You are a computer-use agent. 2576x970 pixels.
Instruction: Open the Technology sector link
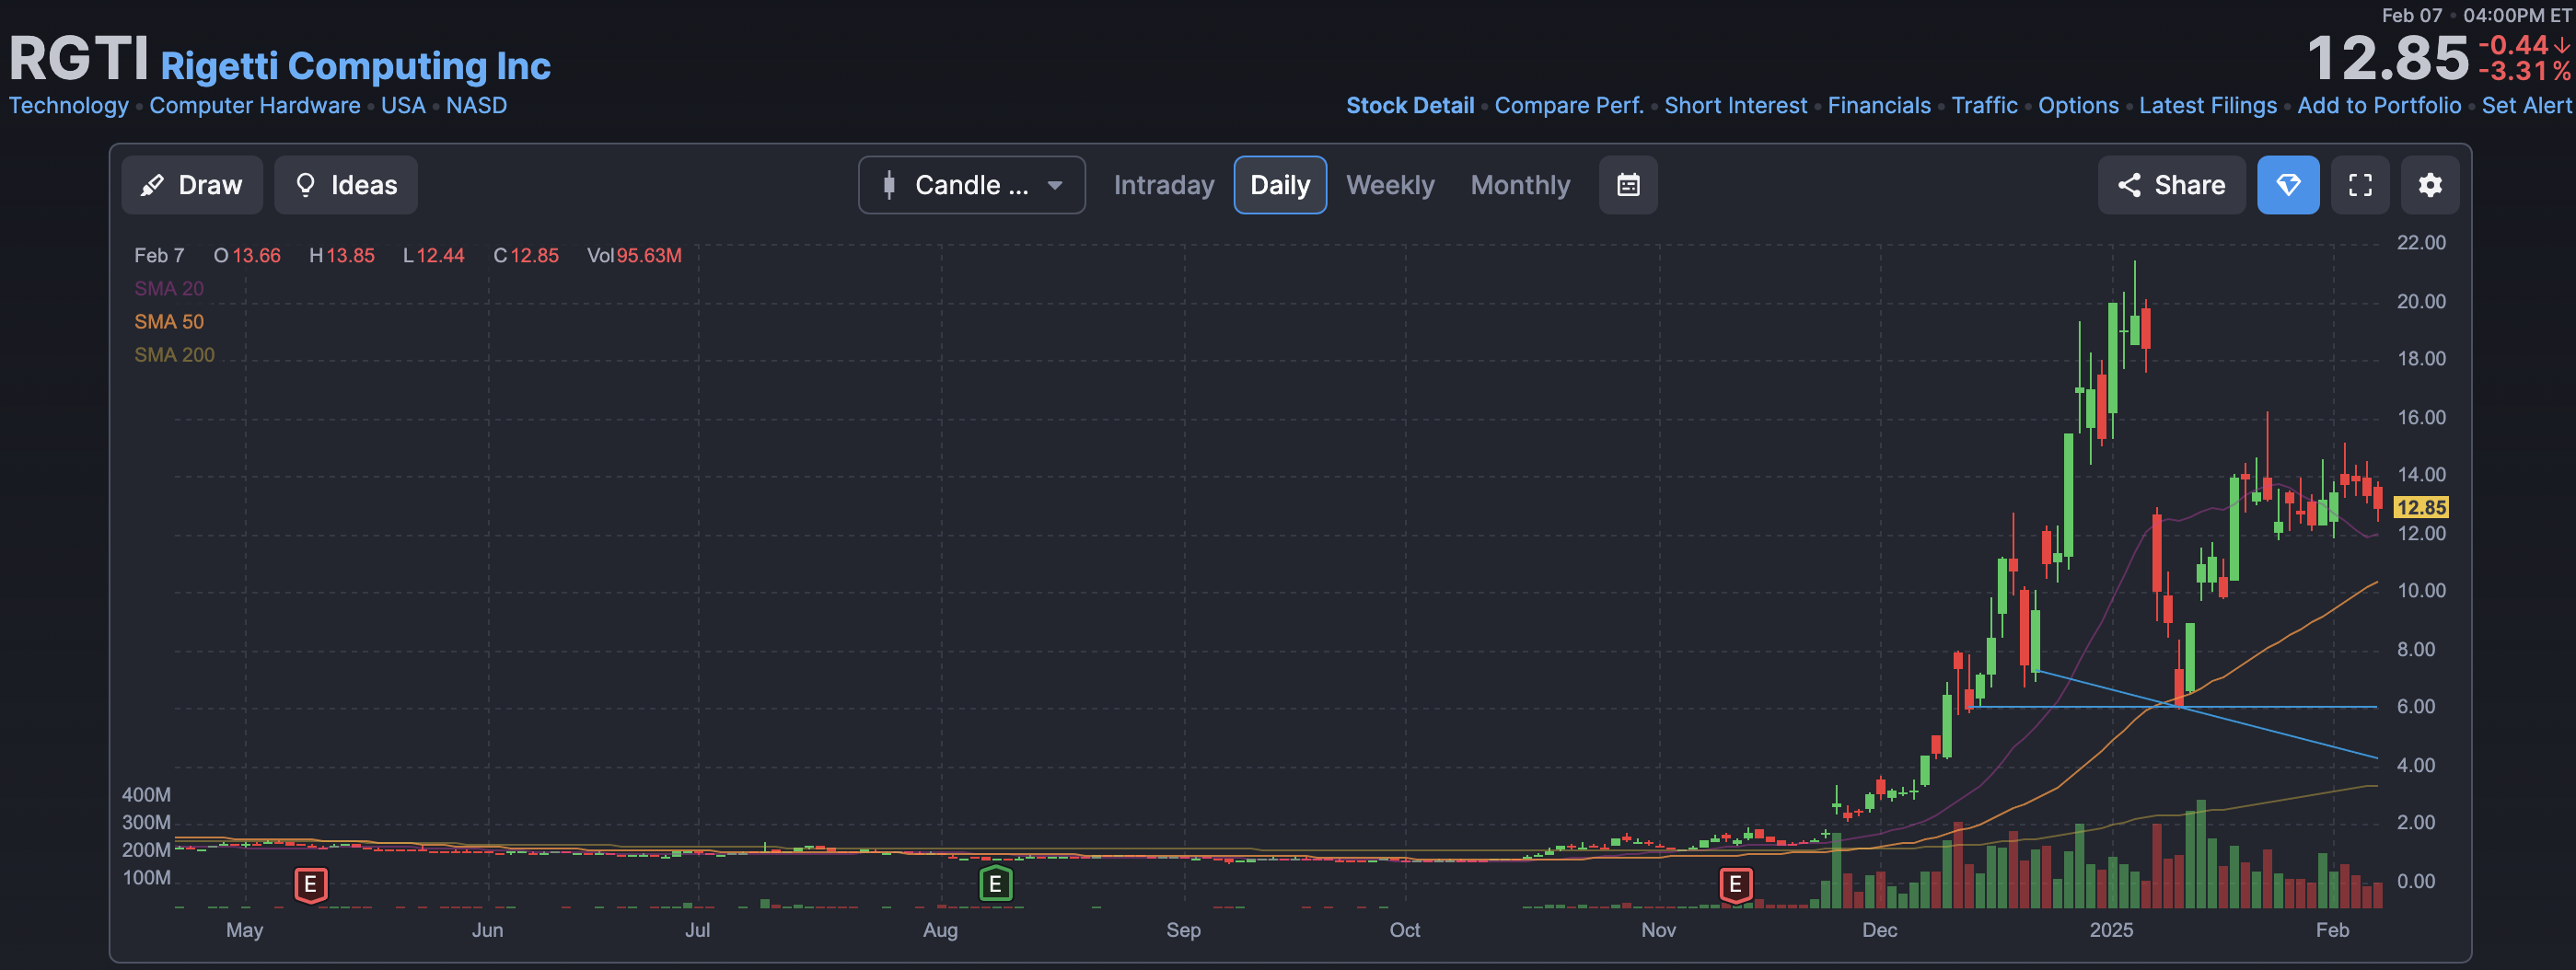click(69, 105)
